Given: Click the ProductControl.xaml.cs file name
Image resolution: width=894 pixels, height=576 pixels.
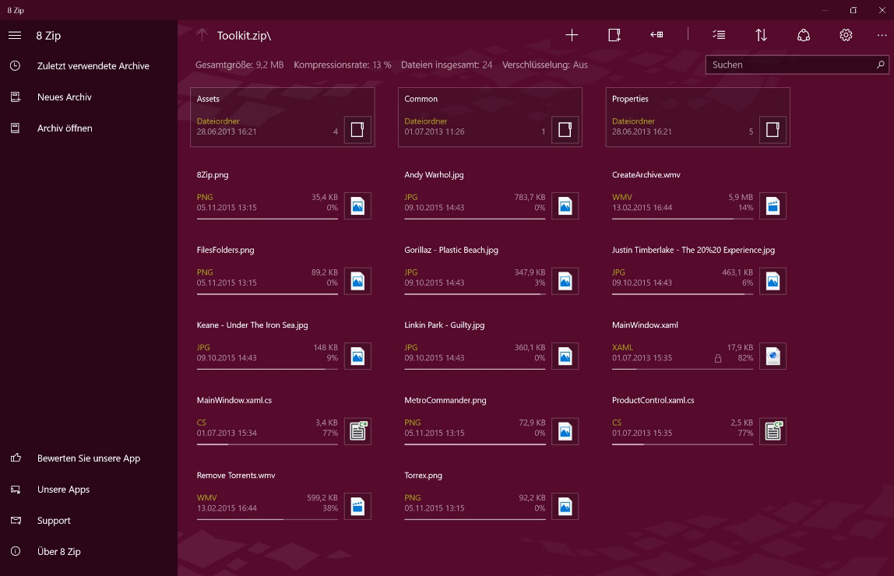Looking at the screenshot, I should pyautogui.click(x=653, y=401).
